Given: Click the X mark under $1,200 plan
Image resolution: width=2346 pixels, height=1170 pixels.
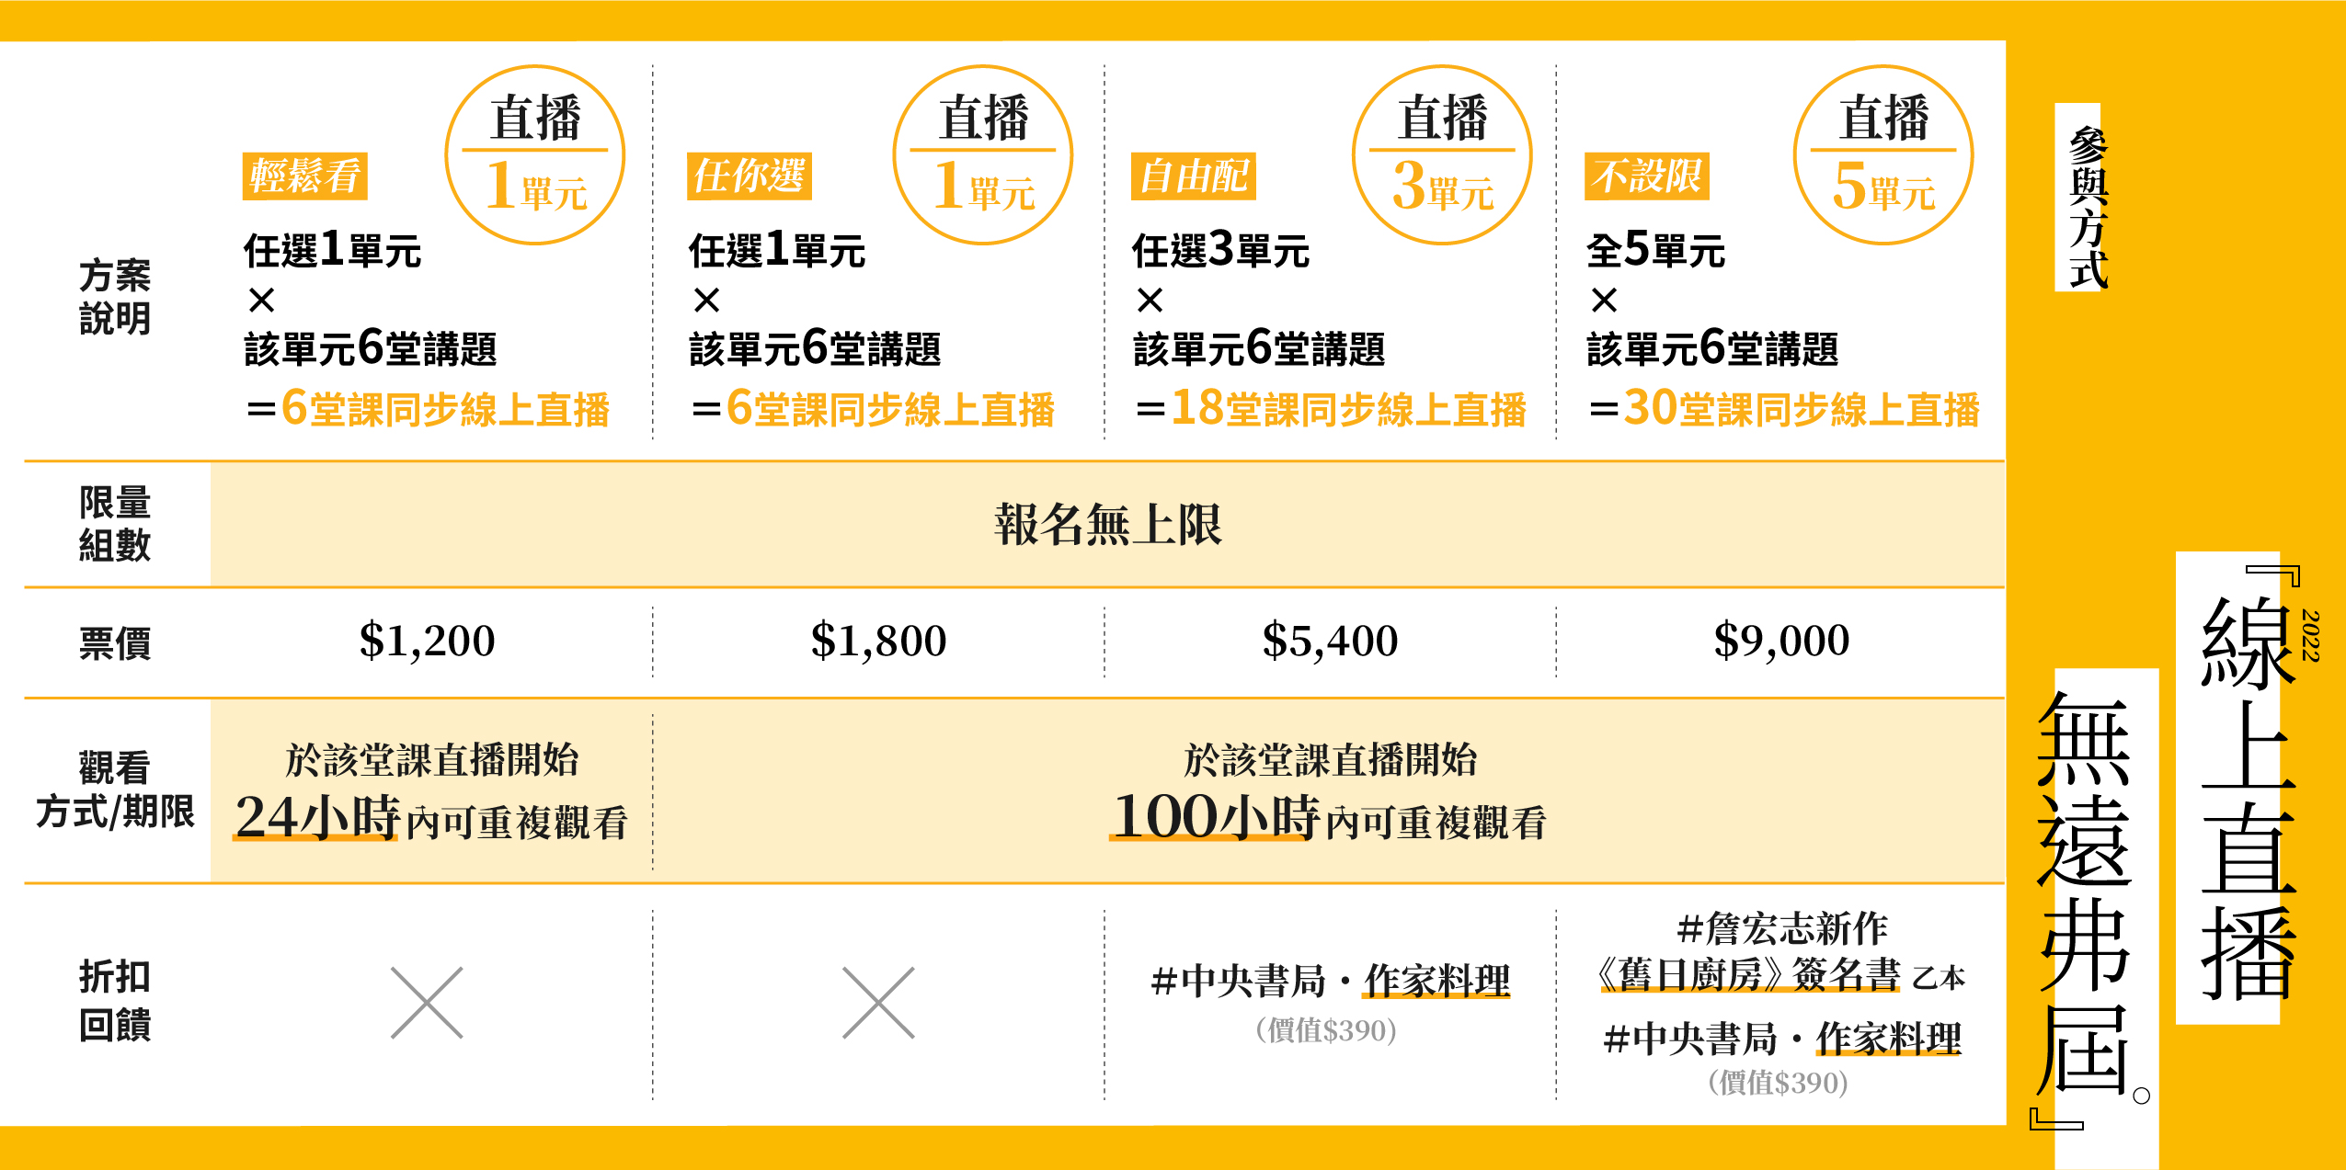Looking at the screenshot, I should tap(427, 1003).
